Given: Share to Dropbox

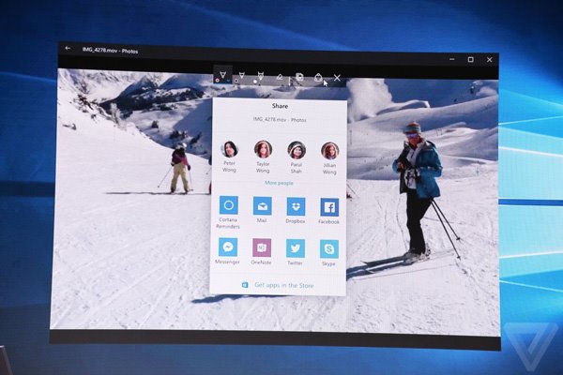Looking at the screenshot, I should (296, 210).
